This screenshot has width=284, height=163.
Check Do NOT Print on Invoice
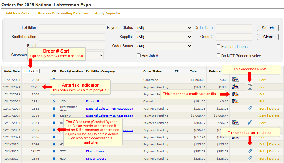[x=218, y=55]
